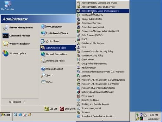The image size is (162, 122).
Task: Launch Command Prompt from Start menu
Action: pyautogui.click(x=20, y=36)
